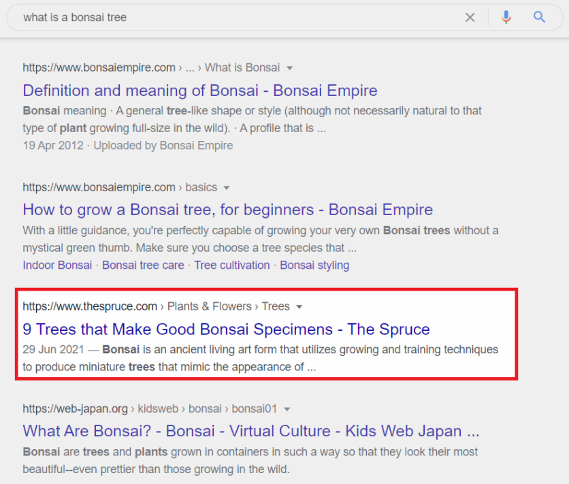Click the bonsaiempire.com 'basics' URL breadcrumb
This screenshot has height=484, width=569.
[x=201, y=187]
